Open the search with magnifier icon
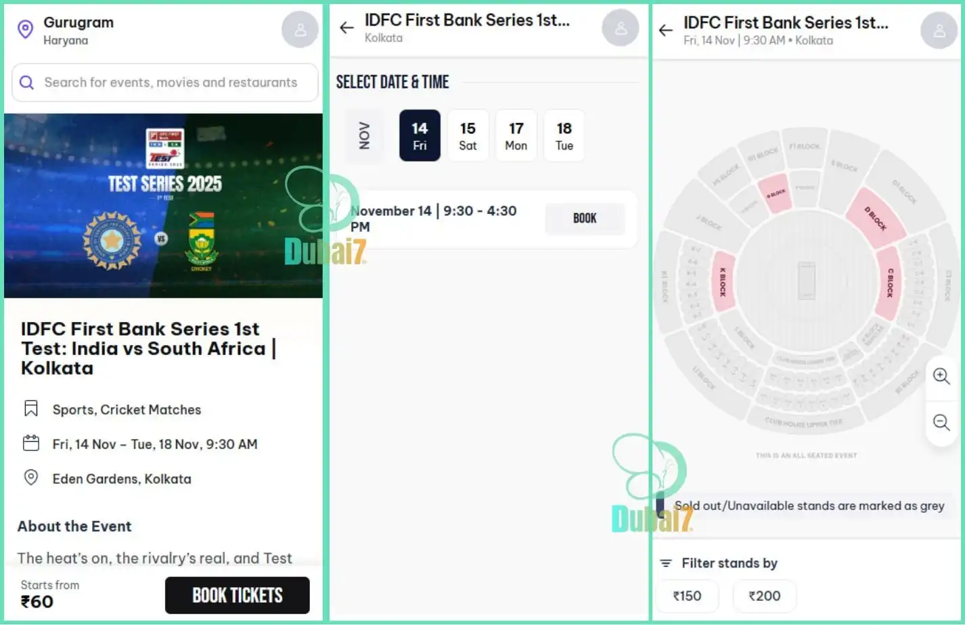The image size is (965, 625). pyautogui.click(x=26, y=83)
